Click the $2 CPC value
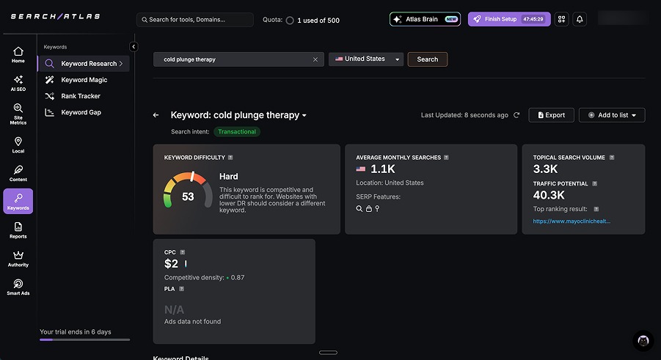This screenshot has width=661, height=360. (x=171, y=263)
